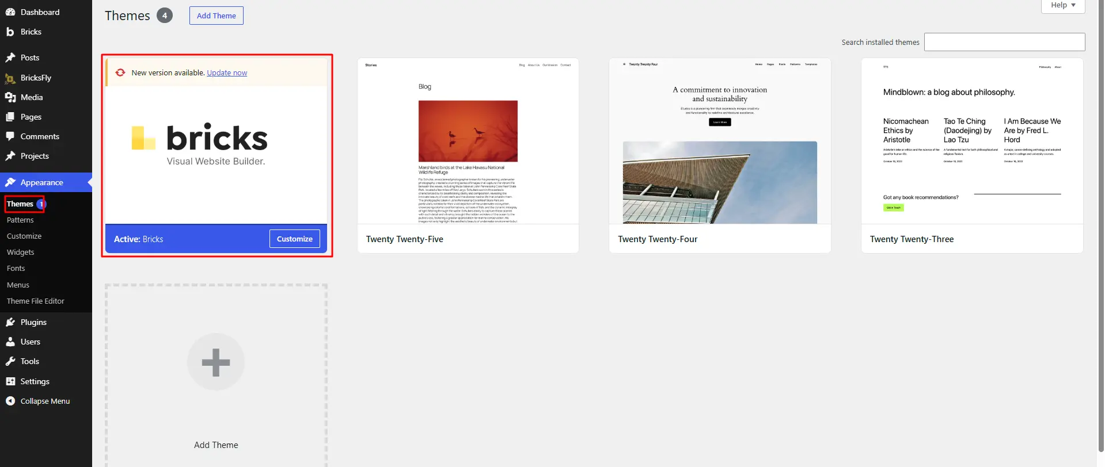Click the Tools wrench icon
Screen dimensions: 1105x467
pos(10,361)
